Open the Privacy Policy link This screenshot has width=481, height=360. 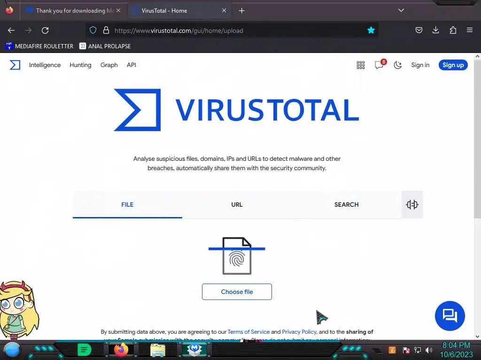click(x=299, y=332)
